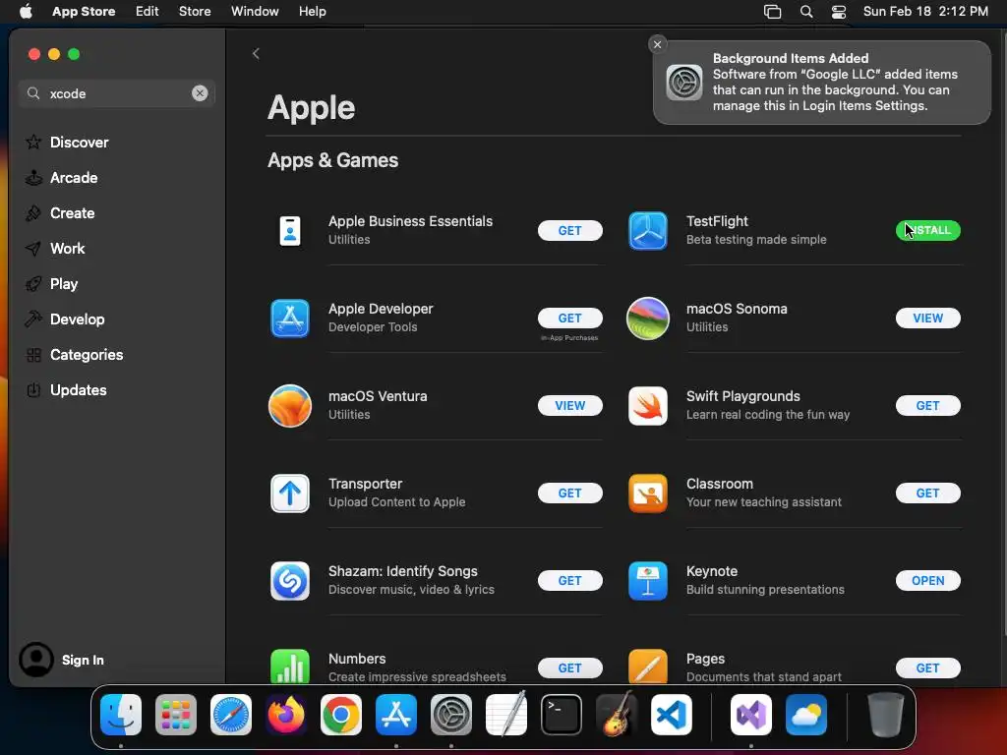
Task: Open the Numbers app icon
Action: pyautogui.click(x=290, y=666)
